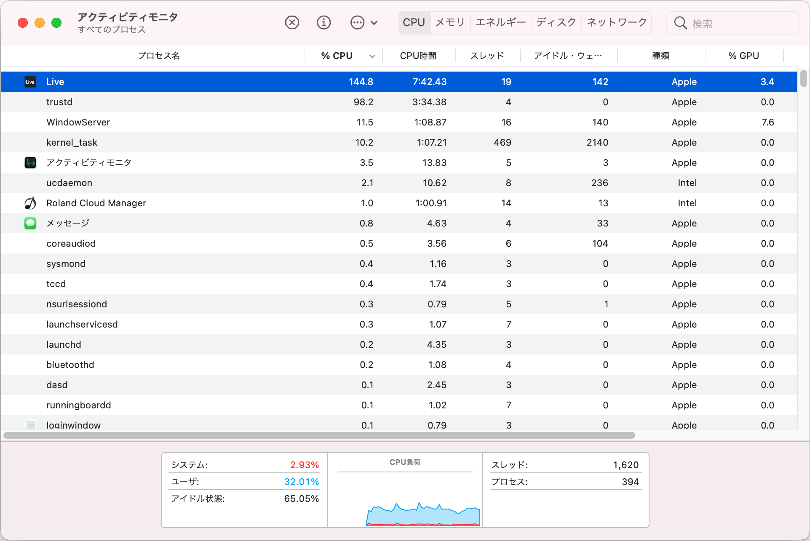Focus the 検索 search field
This screenshot has height=541, width=810.
[733, 23]
